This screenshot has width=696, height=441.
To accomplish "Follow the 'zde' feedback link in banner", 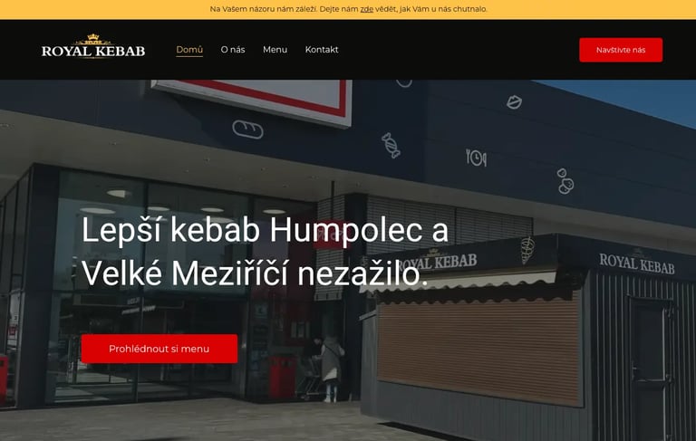I will 367,9.
